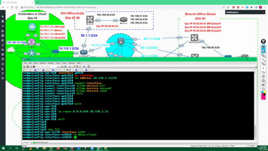The image size is (268, 151).
Task: Select the PE-Router node in topology
Action: 84,52
